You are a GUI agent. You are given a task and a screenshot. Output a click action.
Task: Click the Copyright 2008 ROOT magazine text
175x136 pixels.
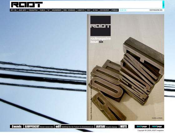coord(151,130)
